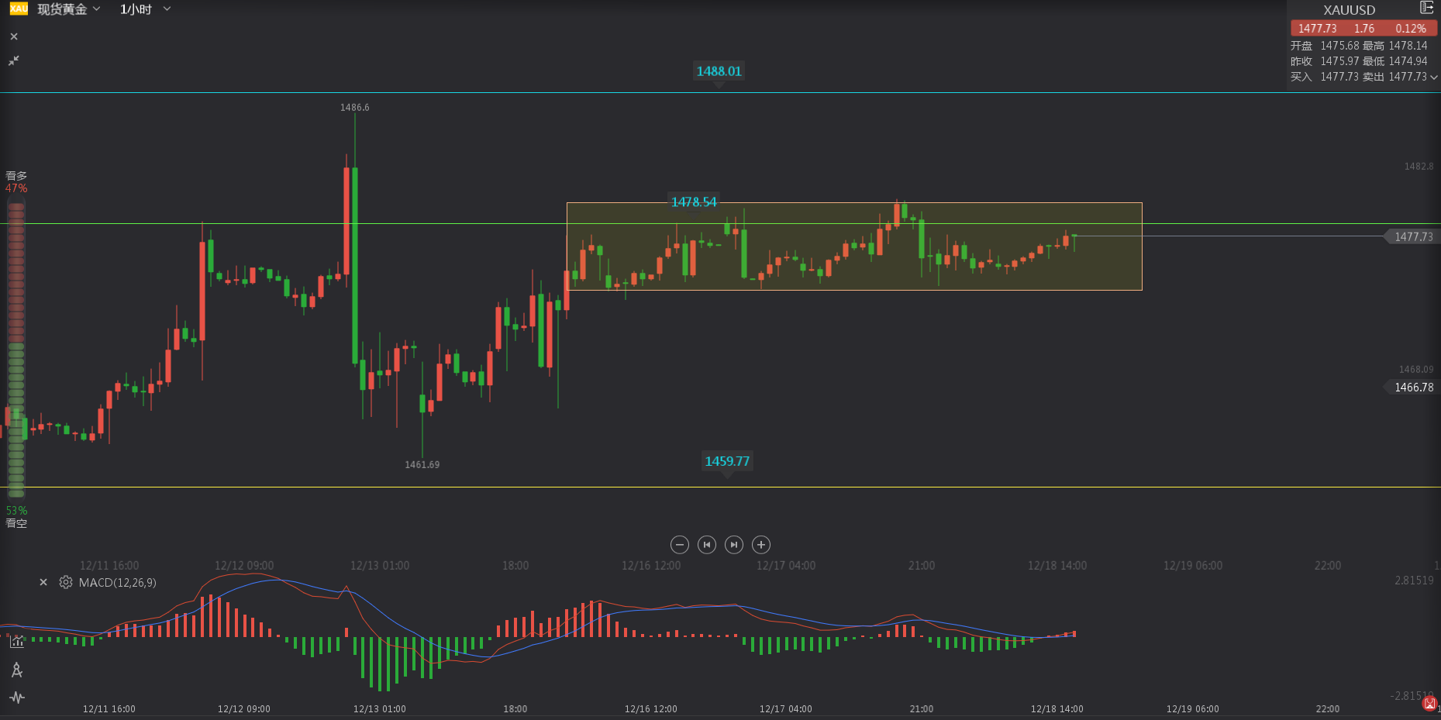Viewport: 1441px width, 720px height.
Task: Click red alert icon in bottom-right corner
Action: [x=1429, y=704]
